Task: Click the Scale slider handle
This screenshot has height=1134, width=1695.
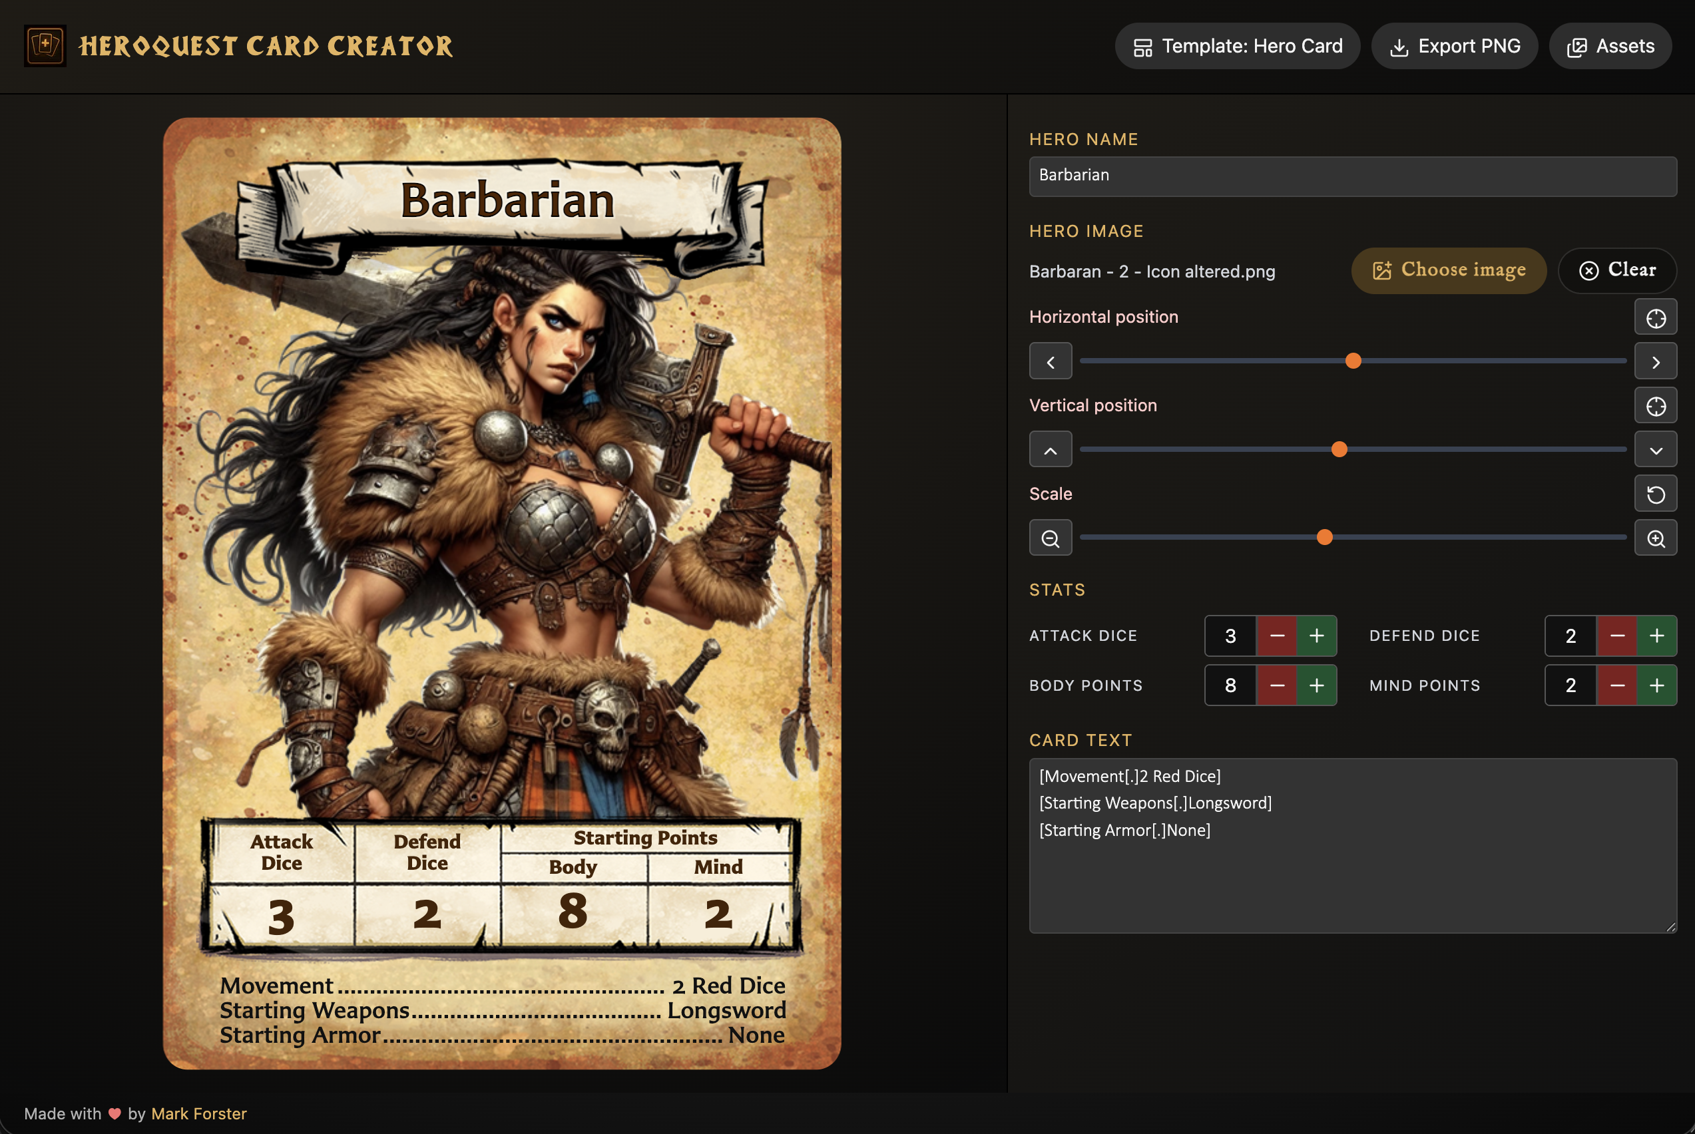Action: point(1325,537)
